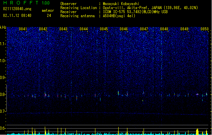Click the 0844 time marker
Screen dimensions: 212x135
pyautogui.click(x=84, y=29)
